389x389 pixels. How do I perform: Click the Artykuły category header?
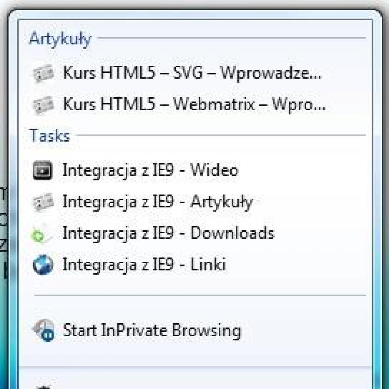coord(60,39)
